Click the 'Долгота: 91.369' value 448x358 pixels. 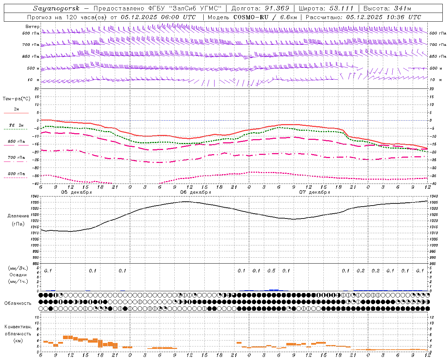point(260,8)
